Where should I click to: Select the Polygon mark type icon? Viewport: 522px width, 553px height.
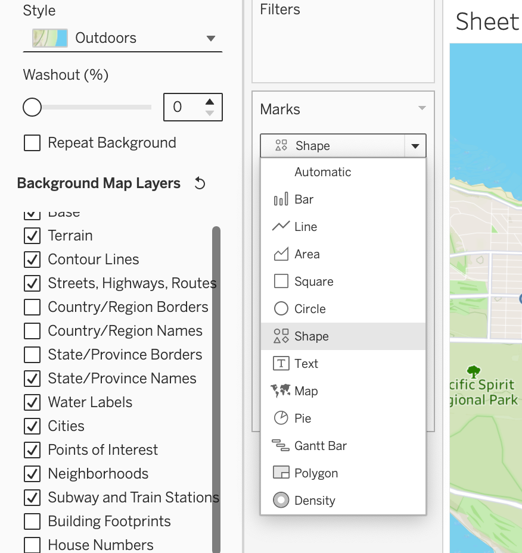(x=281, y=473)
